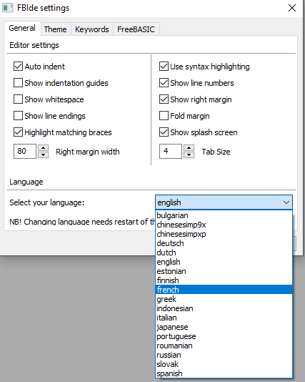Select finnish language option
Screen dimensions: 305x382
pyautogui.click(x=224, y=280)
